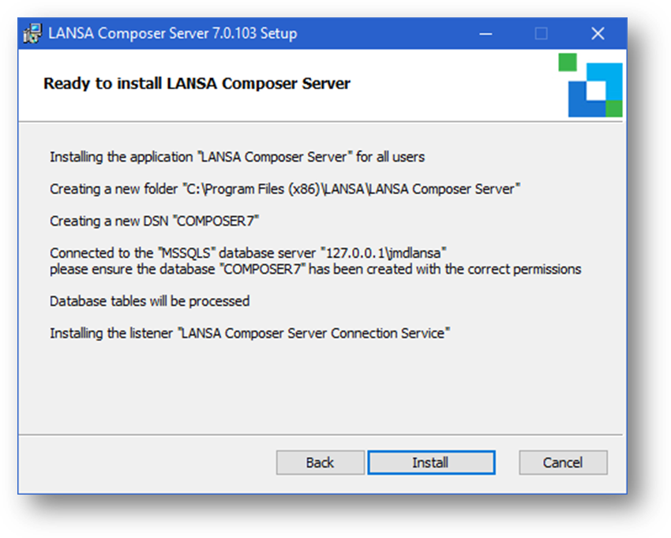
Task: Click the "Installing the listener" service line
Action: click(249, 333)
